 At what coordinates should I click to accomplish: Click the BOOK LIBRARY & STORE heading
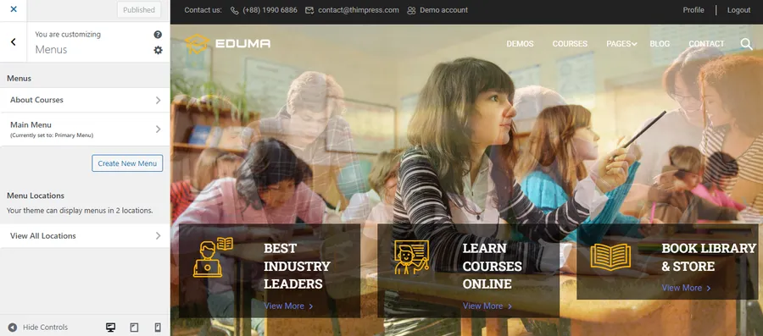[x=709, y=257]
